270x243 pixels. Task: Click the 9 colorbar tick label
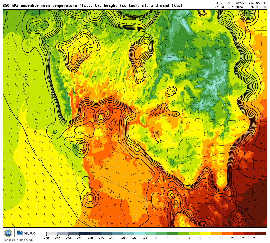(x=189, y=238)
